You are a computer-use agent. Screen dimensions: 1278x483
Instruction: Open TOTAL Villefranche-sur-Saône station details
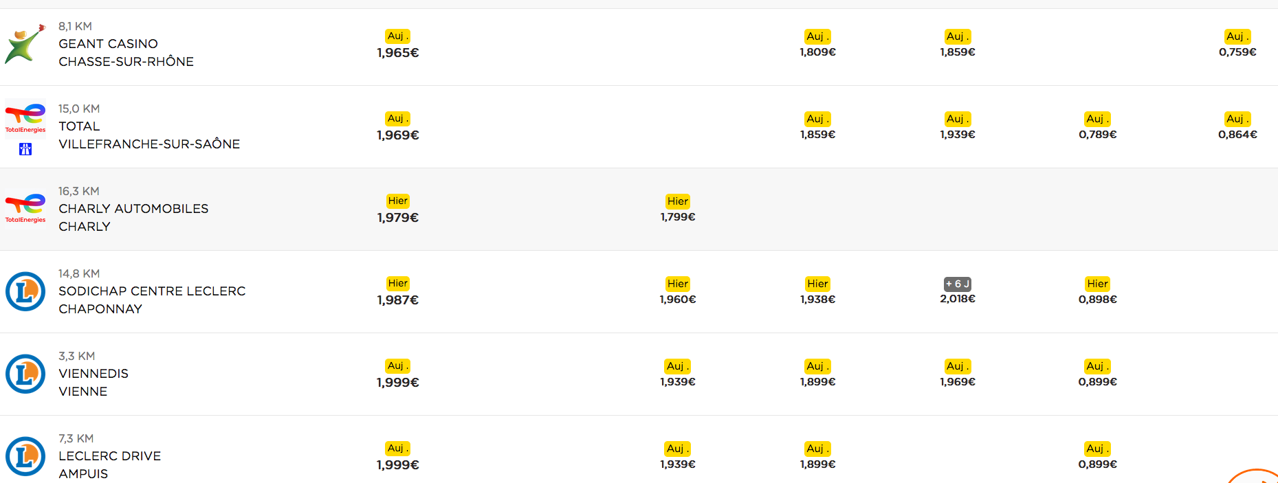pyautogui.click(x=149, y=135)
